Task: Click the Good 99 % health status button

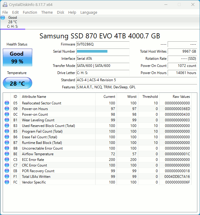Action: [x=18, y=57]
